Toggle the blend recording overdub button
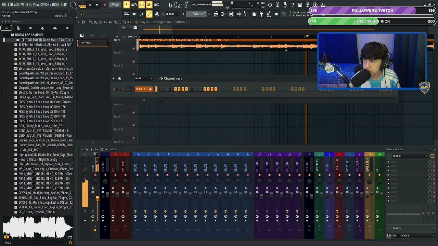Screen dimensions: 438x246 pyautogui.click(x=149, y=5)
